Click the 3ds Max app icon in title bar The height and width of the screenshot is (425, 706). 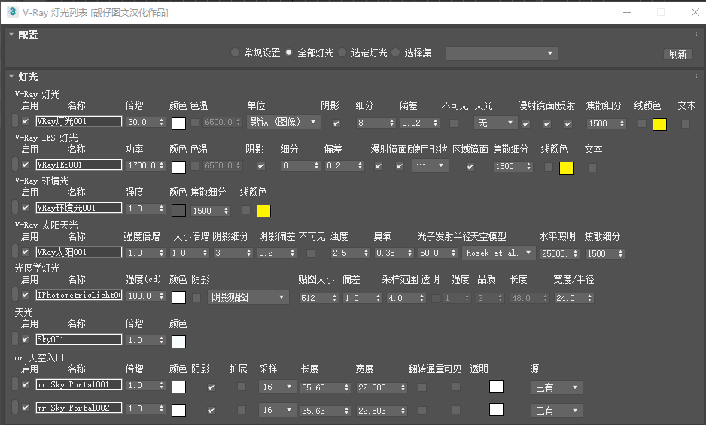point(12,12)
